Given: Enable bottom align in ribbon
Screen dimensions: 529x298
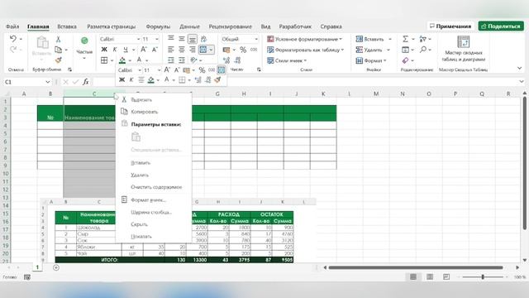Looking at the screenshot, I should (x=193, y=39).
